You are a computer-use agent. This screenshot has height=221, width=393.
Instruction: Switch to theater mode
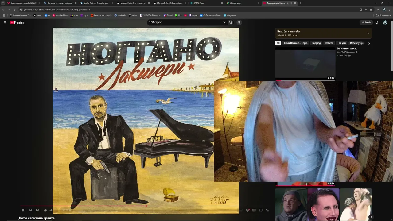(x=254, y=210)
